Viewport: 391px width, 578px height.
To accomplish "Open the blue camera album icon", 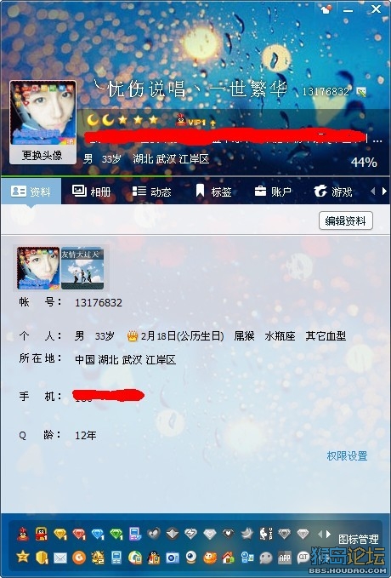I will pyautogui.click(x=172, y=558).
